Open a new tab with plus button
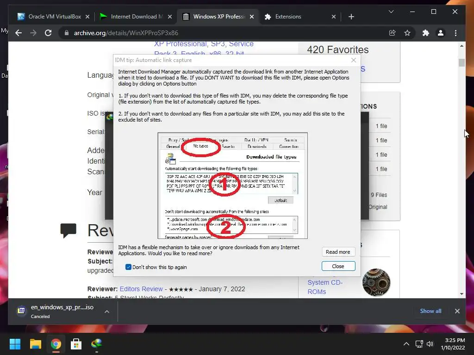The height and width of the screenshot is (355, 474). pyautogui.click(x=351, y=17)
